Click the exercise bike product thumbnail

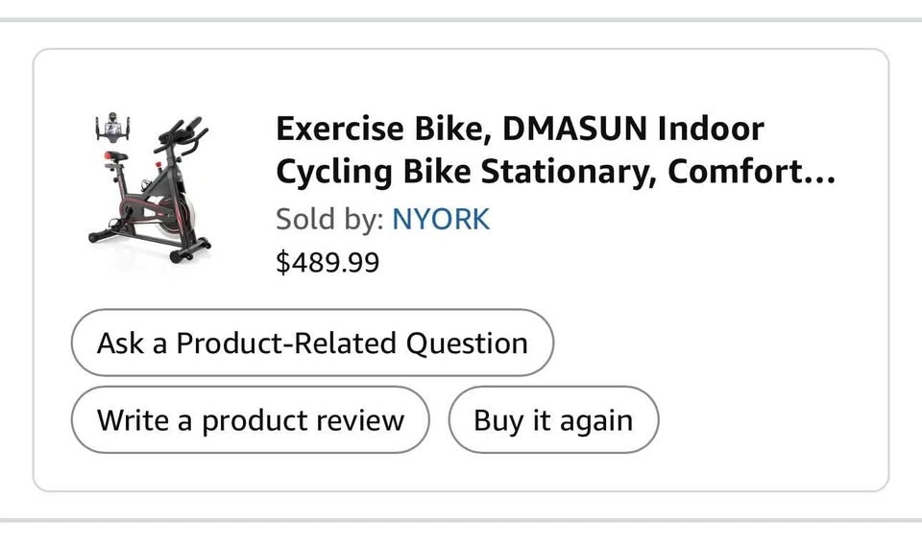(150, 190)
